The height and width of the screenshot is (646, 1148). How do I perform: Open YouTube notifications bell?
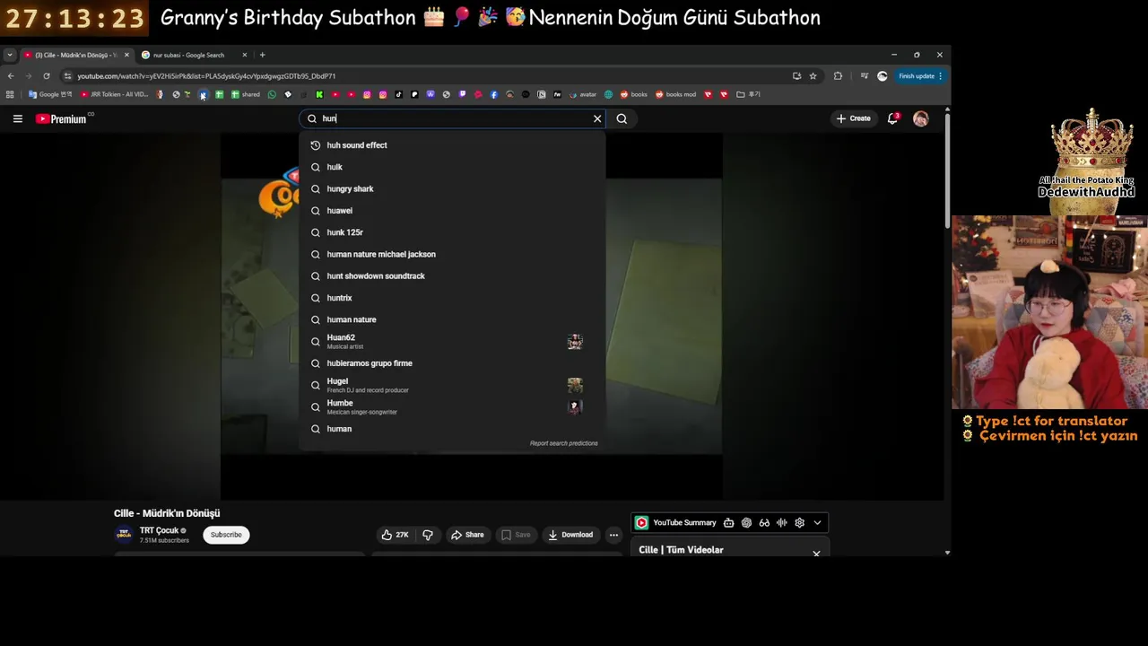tap(892, 118)
